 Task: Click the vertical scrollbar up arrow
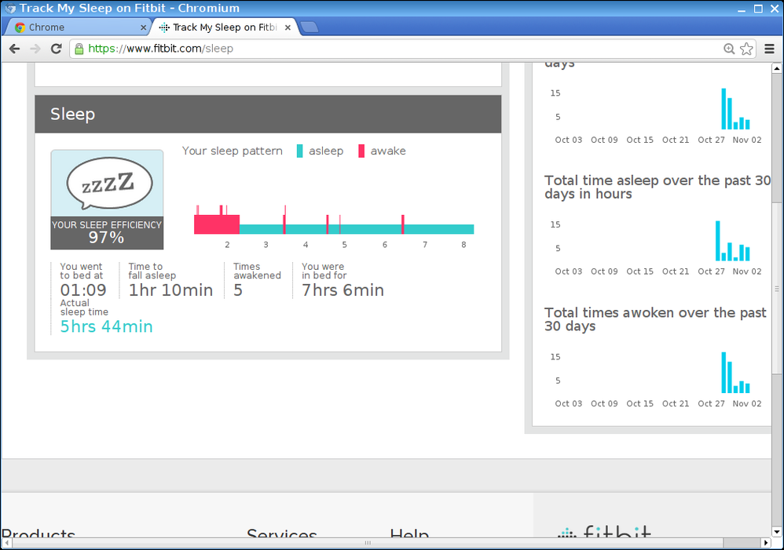777,68
